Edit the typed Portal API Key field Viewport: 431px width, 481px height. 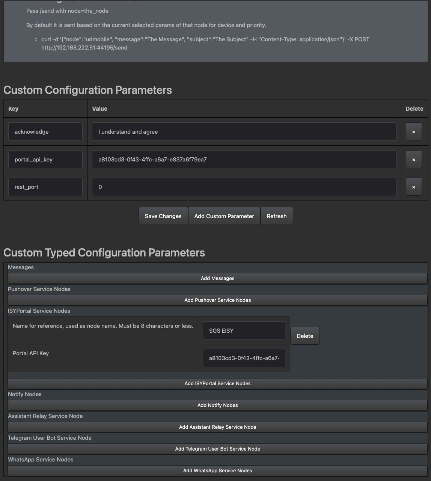point(244,358)
